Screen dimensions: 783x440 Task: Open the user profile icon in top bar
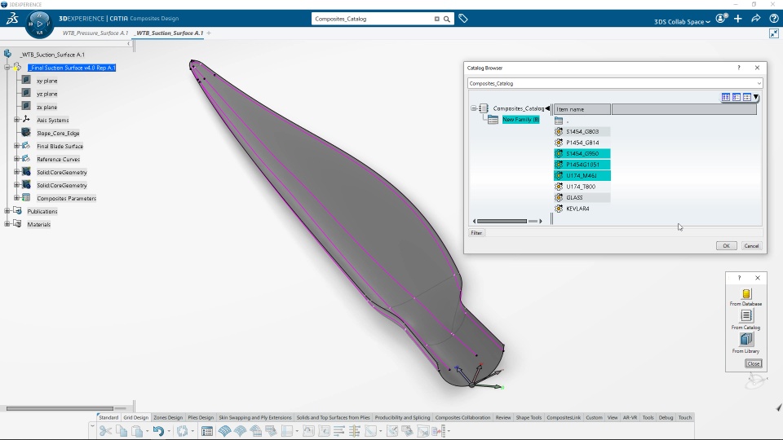720,19
